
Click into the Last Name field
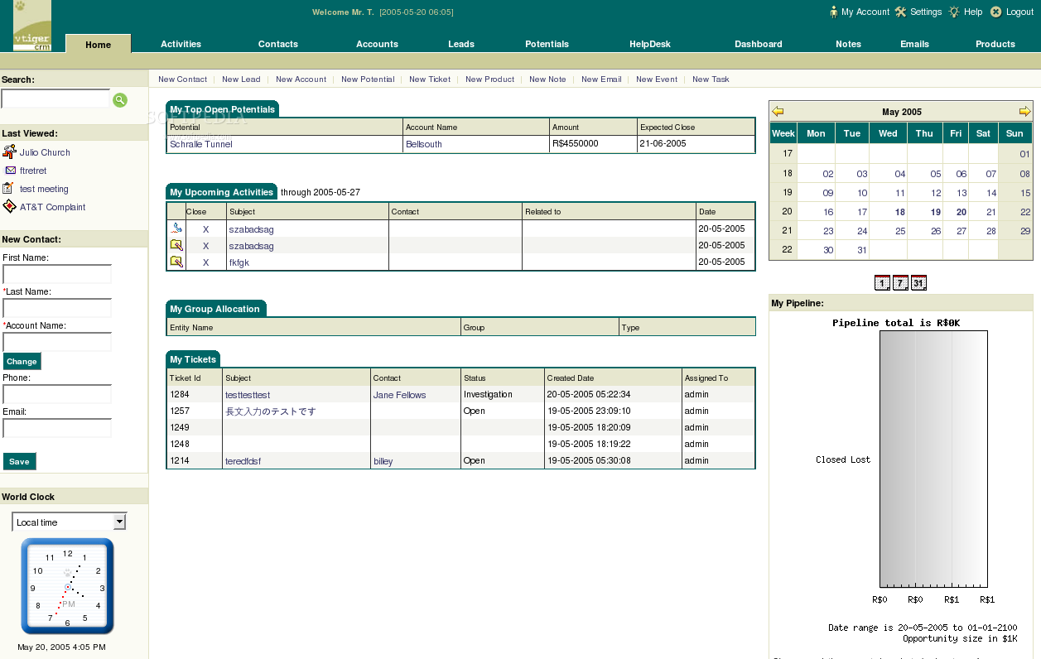tap(57, 308)
